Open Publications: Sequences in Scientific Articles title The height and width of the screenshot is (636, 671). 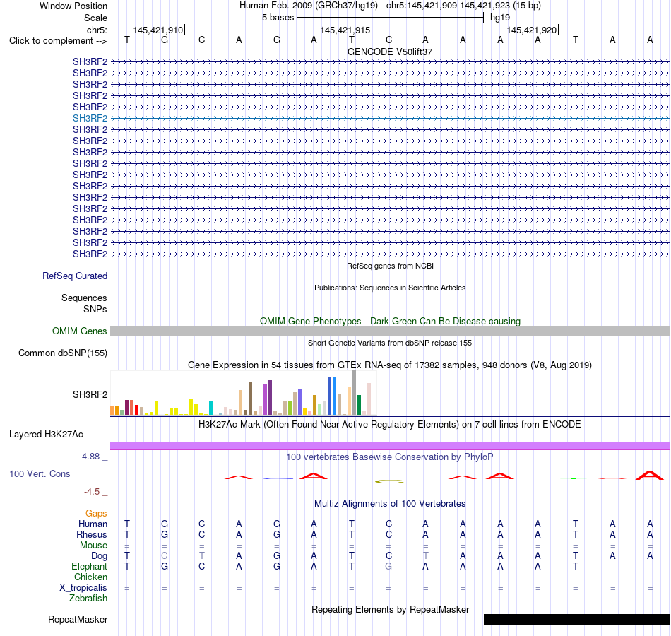[390, 288]
